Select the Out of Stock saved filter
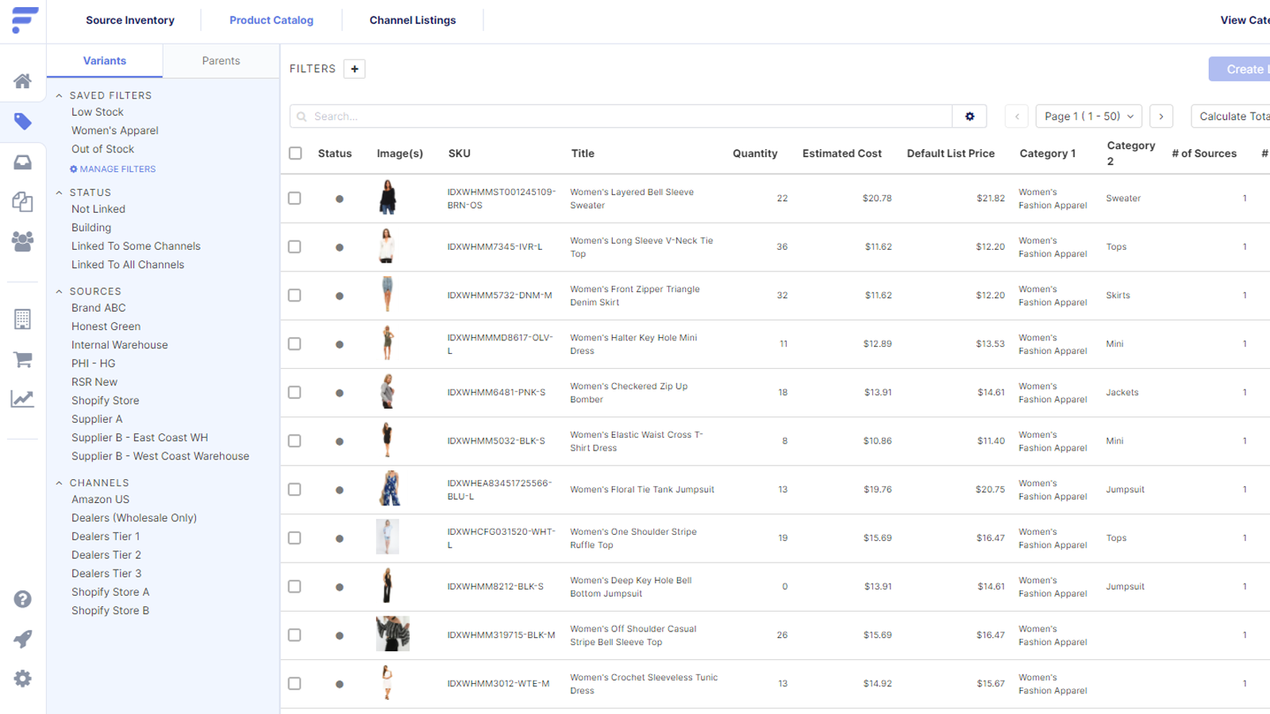The height and width of the screenshot is (714, 1270). coord(102,148)
